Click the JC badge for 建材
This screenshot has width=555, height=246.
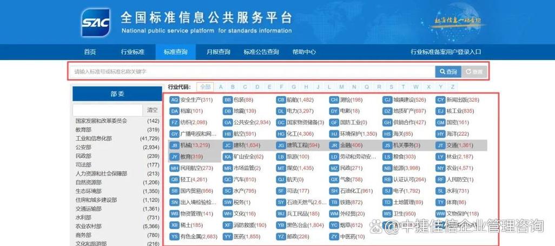(x=228, y=145)
